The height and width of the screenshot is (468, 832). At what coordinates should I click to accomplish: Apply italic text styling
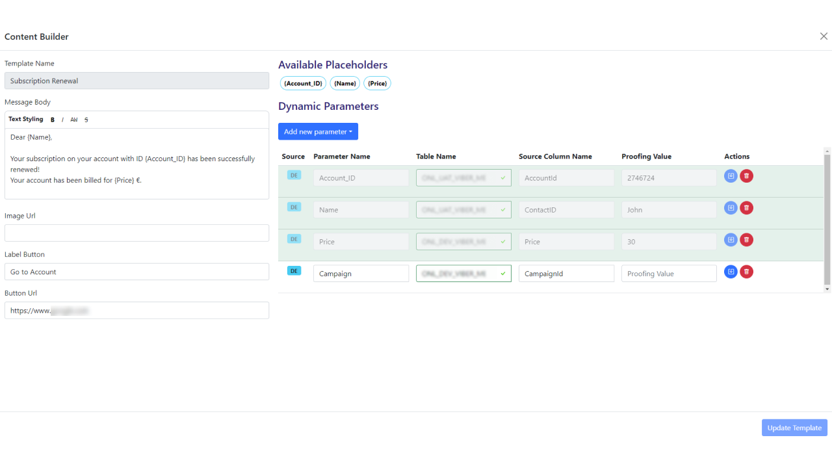(x=62, y=120)
